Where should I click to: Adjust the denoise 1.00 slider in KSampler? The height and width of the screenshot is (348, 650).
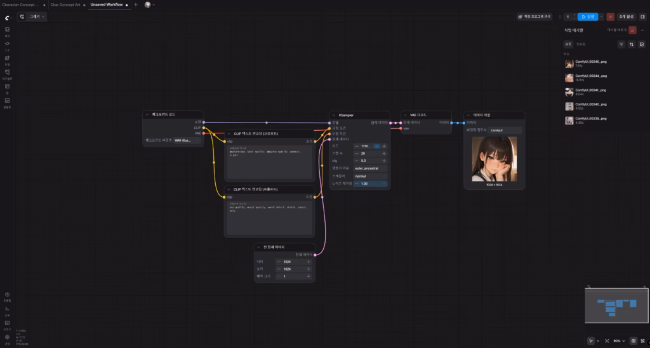click(x=369, y=184)
